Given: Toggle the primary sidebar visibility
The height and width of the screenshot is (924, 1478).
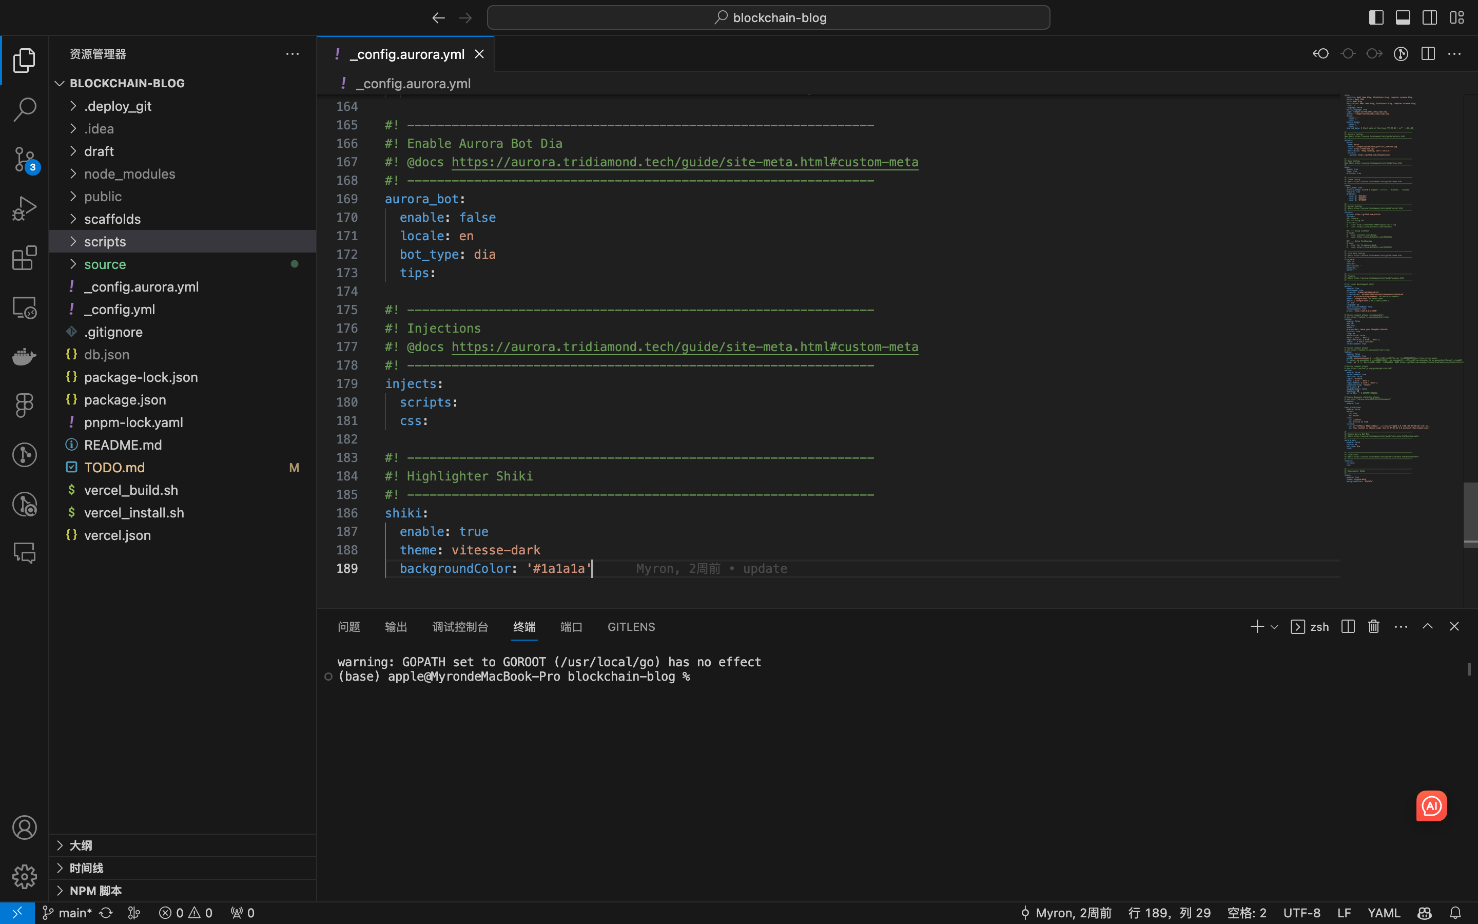Looking at the screenshot, I should point(1375,17).
